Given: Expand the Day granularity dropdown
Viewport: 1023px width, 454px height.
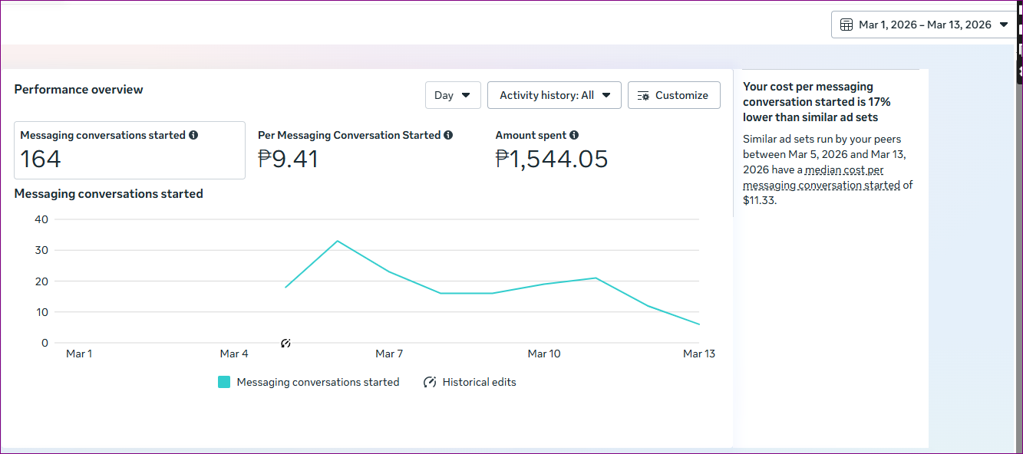Looking at the screenshot, I should [453, 95].
